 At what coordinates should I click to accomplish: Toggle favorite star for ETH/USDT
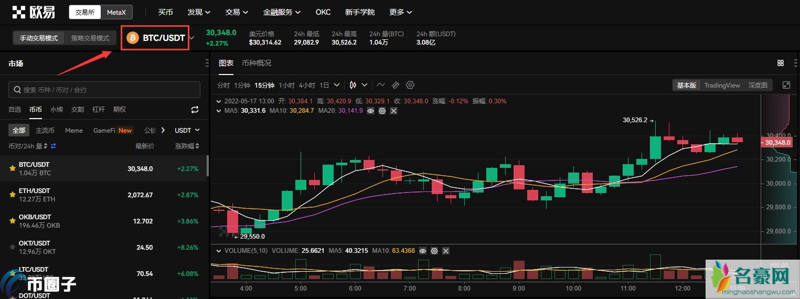click(x=12, y=195)
